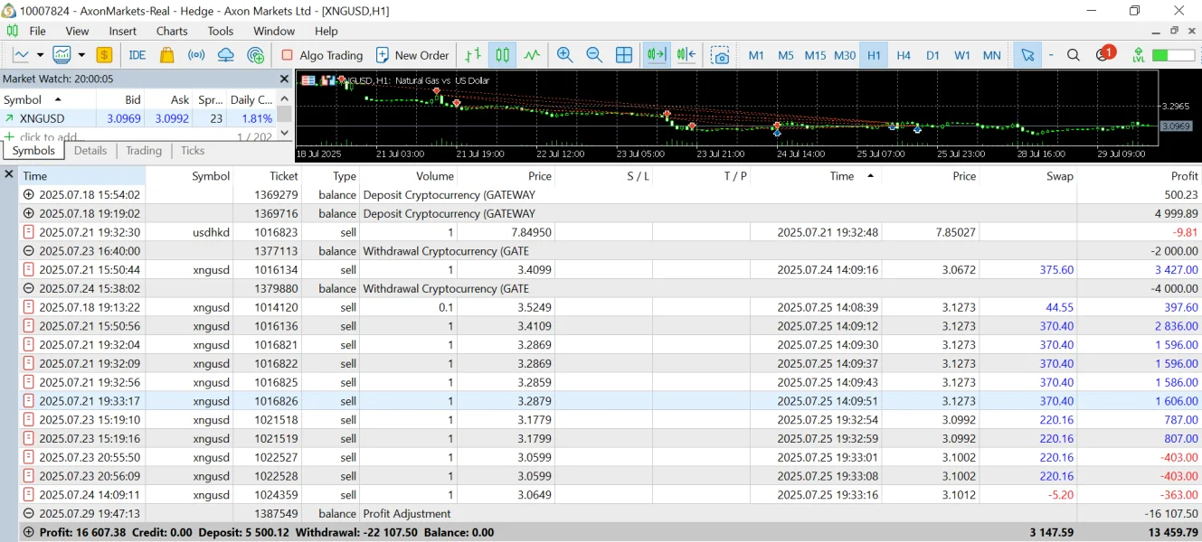Open the tile windows grid icon

tap(624, 55)
